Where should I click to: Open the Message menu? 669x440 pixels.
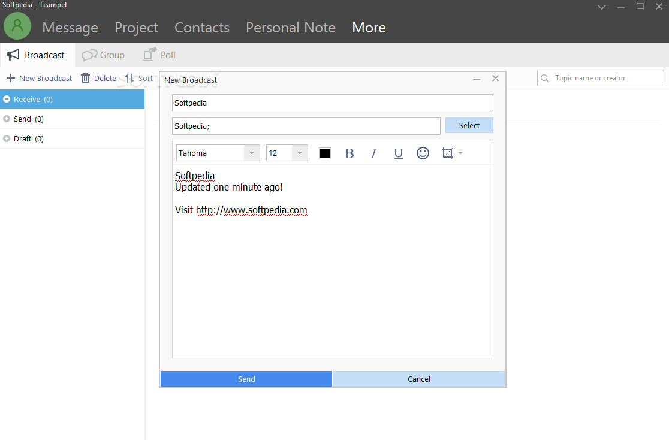click(x=70, y=28)
